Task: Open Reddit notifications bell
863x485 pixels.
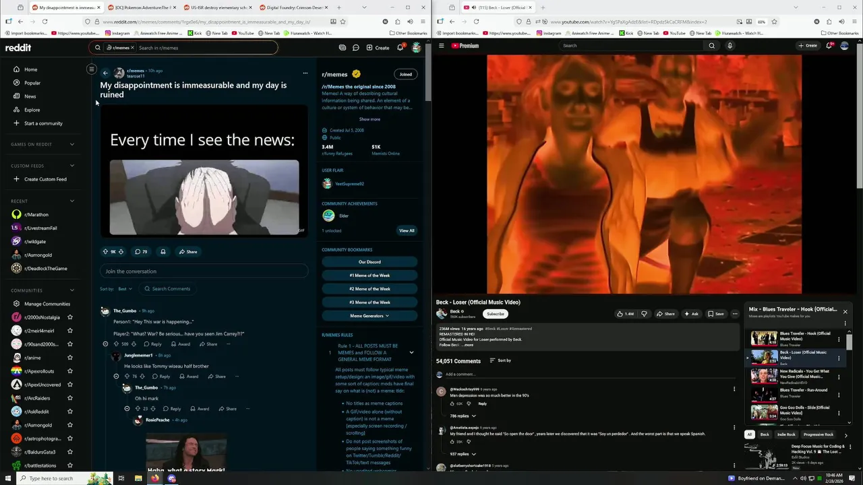Action: click(x=400, y=47)
